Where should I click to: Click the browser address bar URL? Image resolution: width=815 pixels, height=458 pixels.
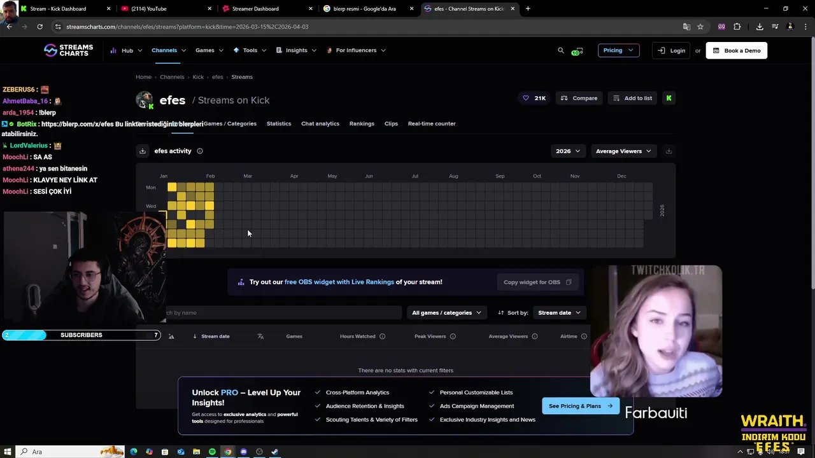[187, 27]
